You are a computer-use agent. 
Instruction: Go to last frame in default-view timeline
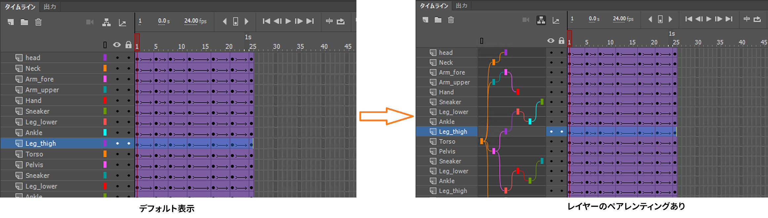coord(310,21)
